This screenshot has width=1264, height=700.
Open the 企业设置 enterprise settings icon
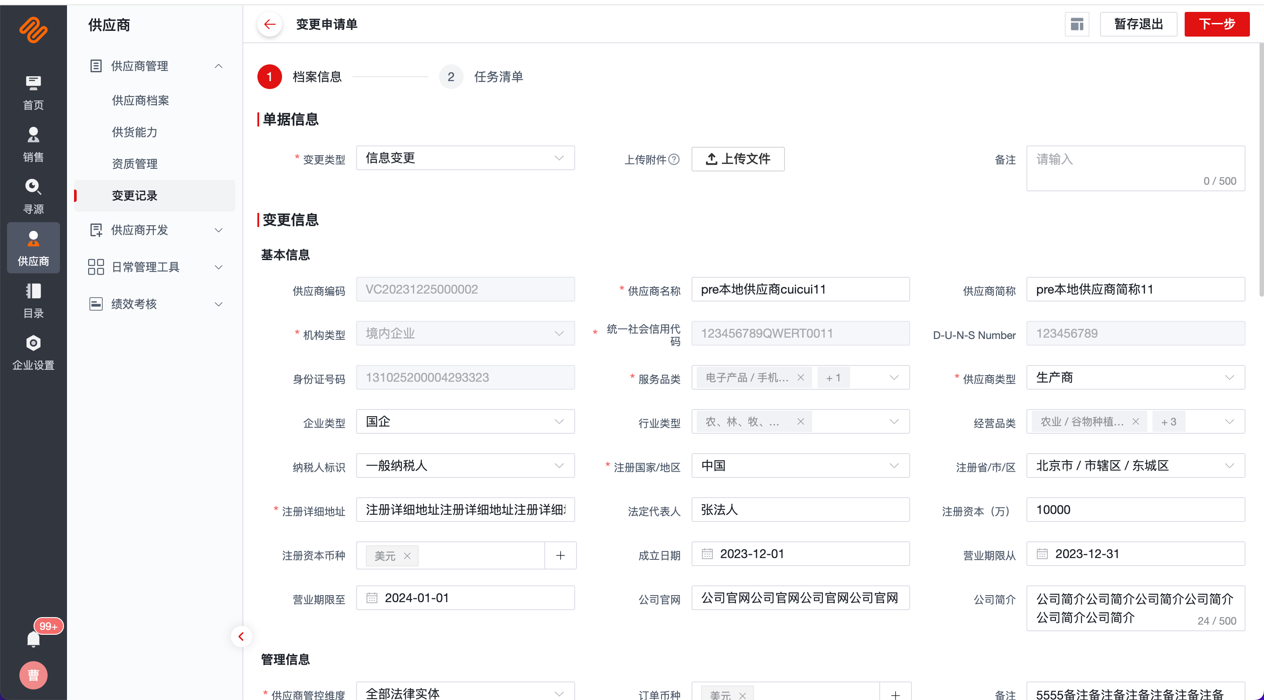pos(33,353)
